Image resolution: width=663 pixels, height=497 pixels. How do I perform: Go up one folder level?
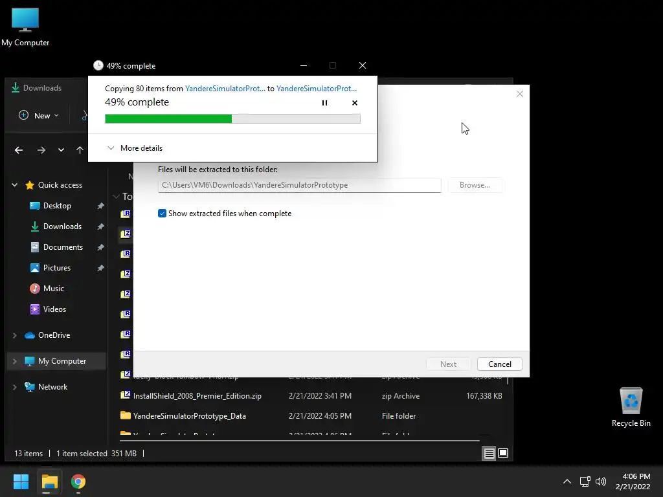point(80,150)
